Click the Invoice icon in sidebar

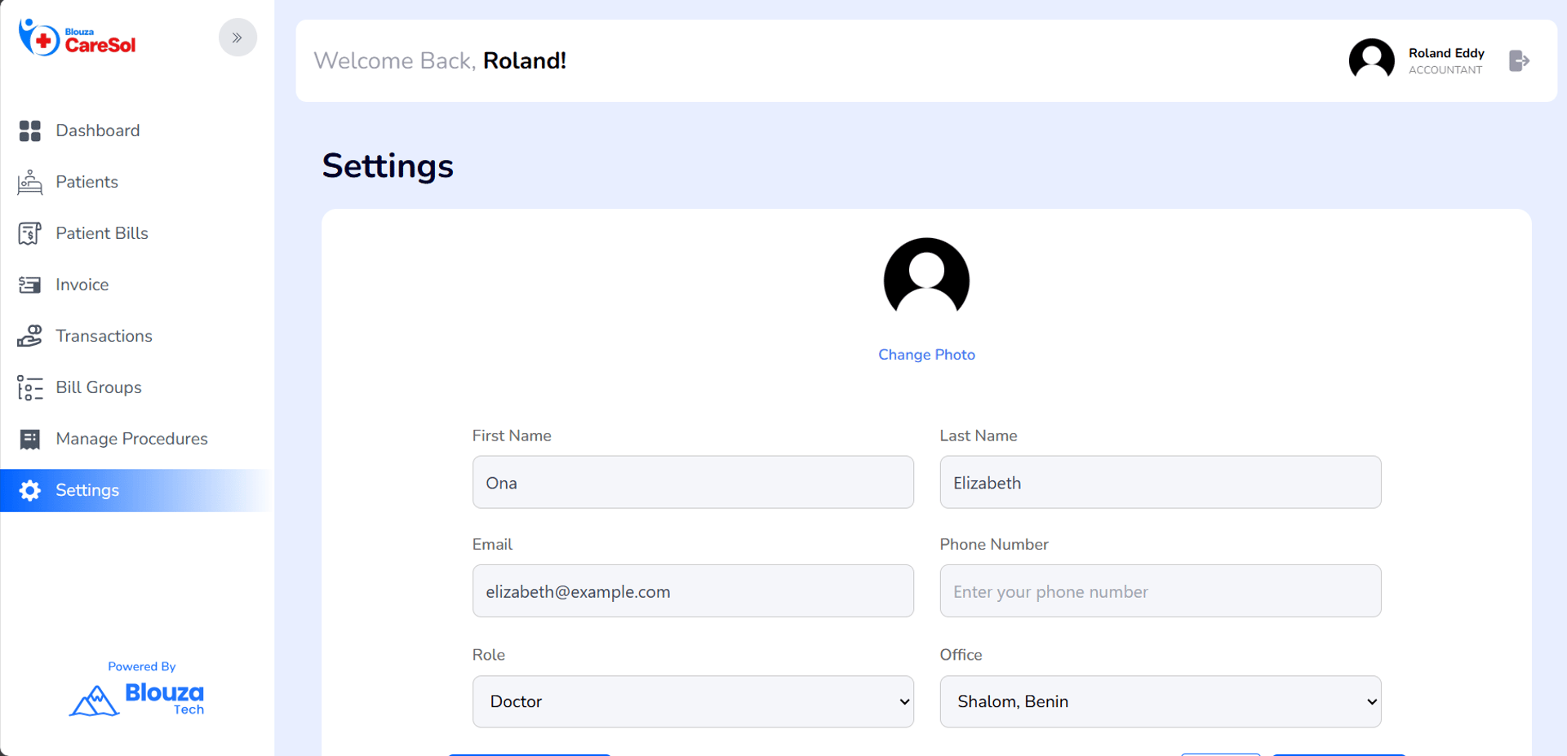[x=30, y=285]
